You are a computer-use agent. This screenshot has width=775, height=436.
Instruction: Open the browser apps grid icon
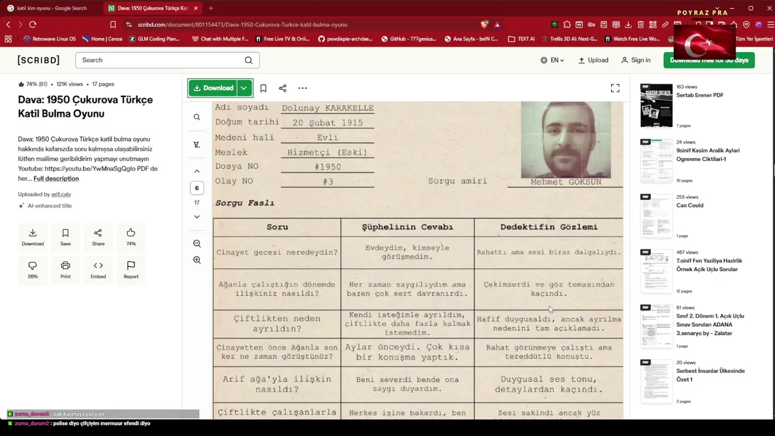point(8,39)
